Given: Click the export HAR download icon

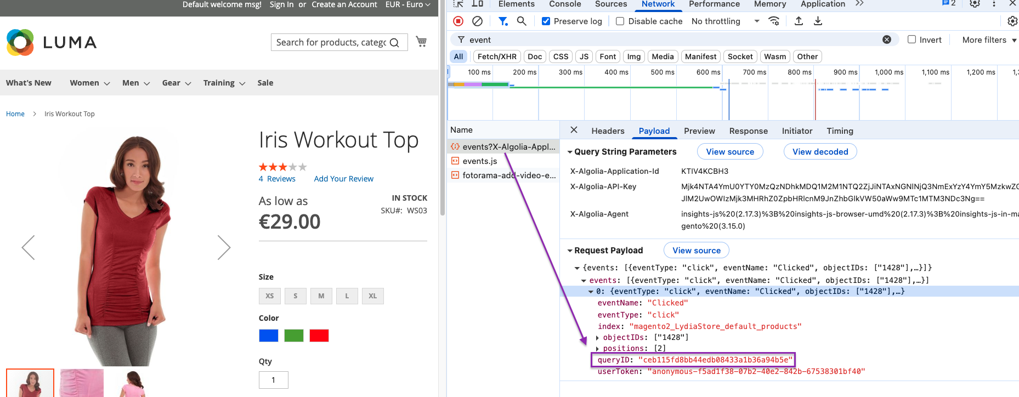Looking at the screenshot, I should [818, 21].
